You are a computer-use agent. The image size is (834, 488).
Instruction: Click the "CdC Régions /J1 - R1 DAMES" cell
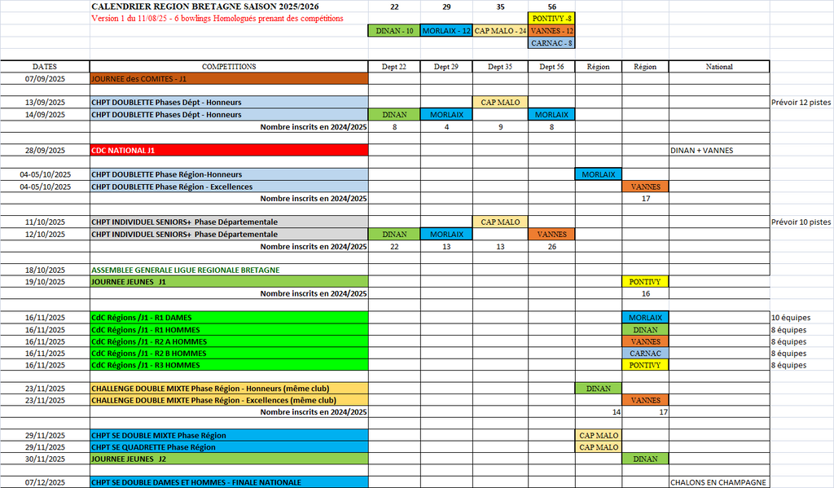(229, 318)
